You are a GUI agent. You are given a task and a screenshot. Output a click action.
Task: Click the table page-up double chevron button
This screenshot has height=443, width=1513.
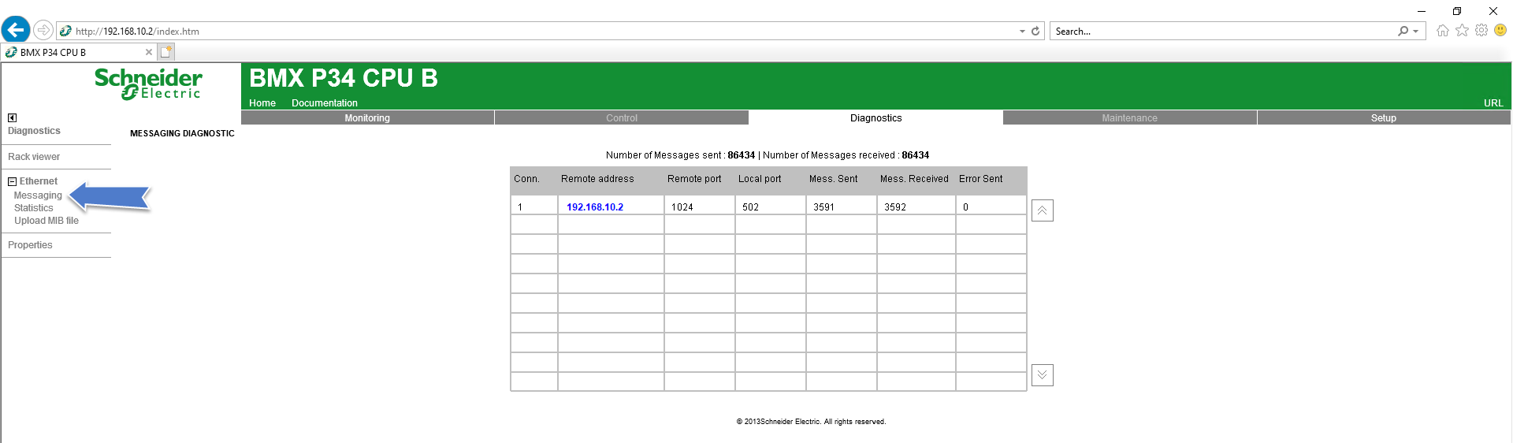point(1042,210)
